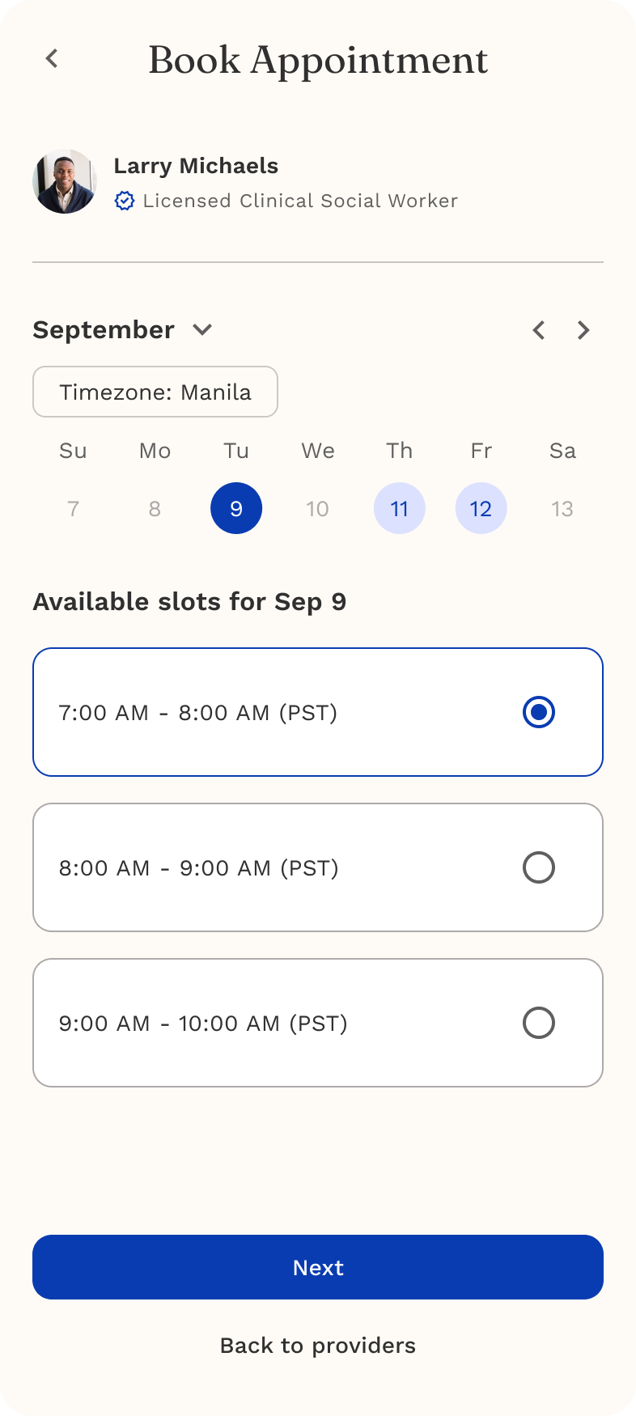The image size is (636, 1416).
Task: Open the Timezone: Manila selector
Action: [x=155, y=392]
